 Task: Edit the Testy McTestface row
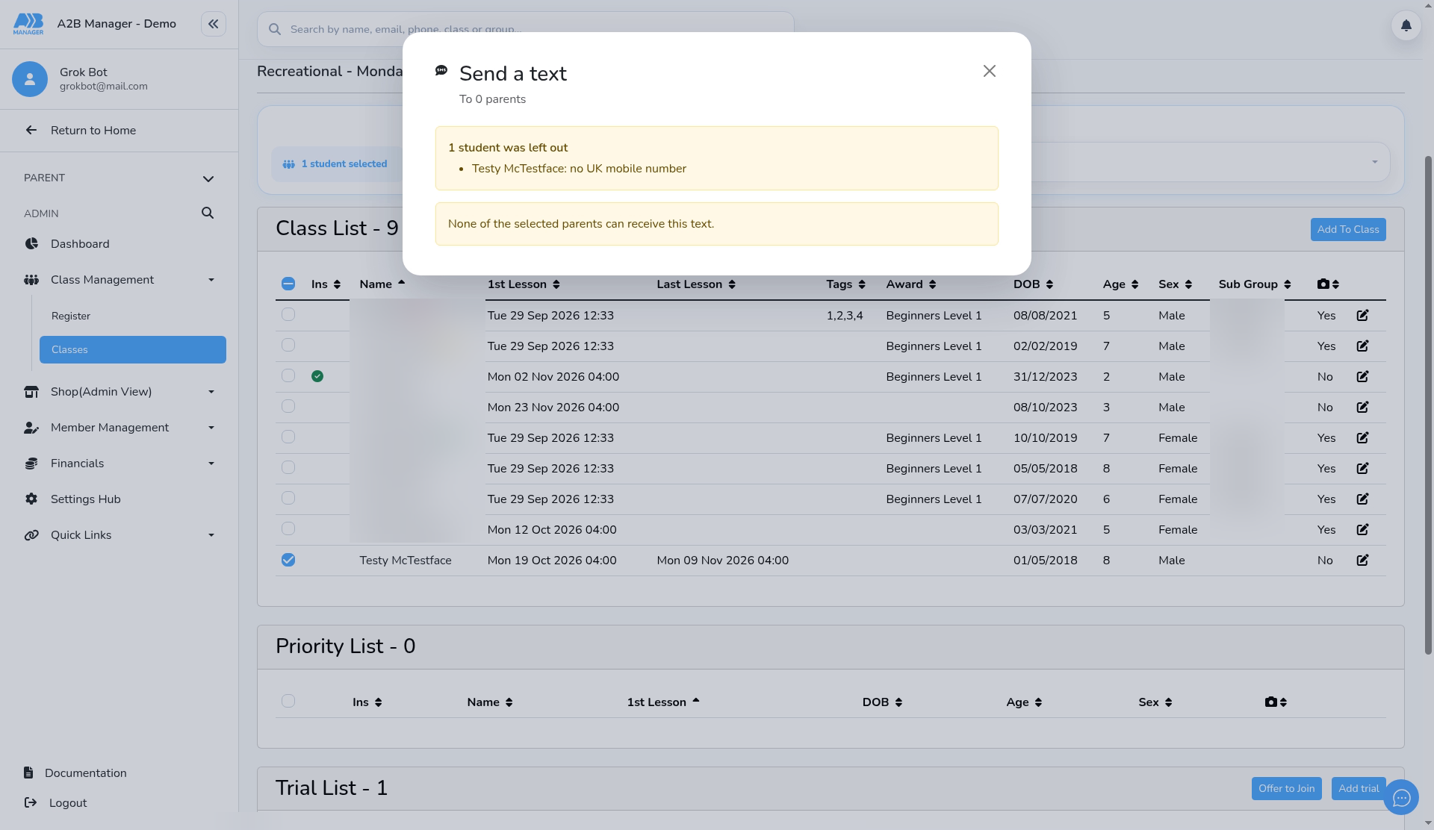(x=1362, y=561)
